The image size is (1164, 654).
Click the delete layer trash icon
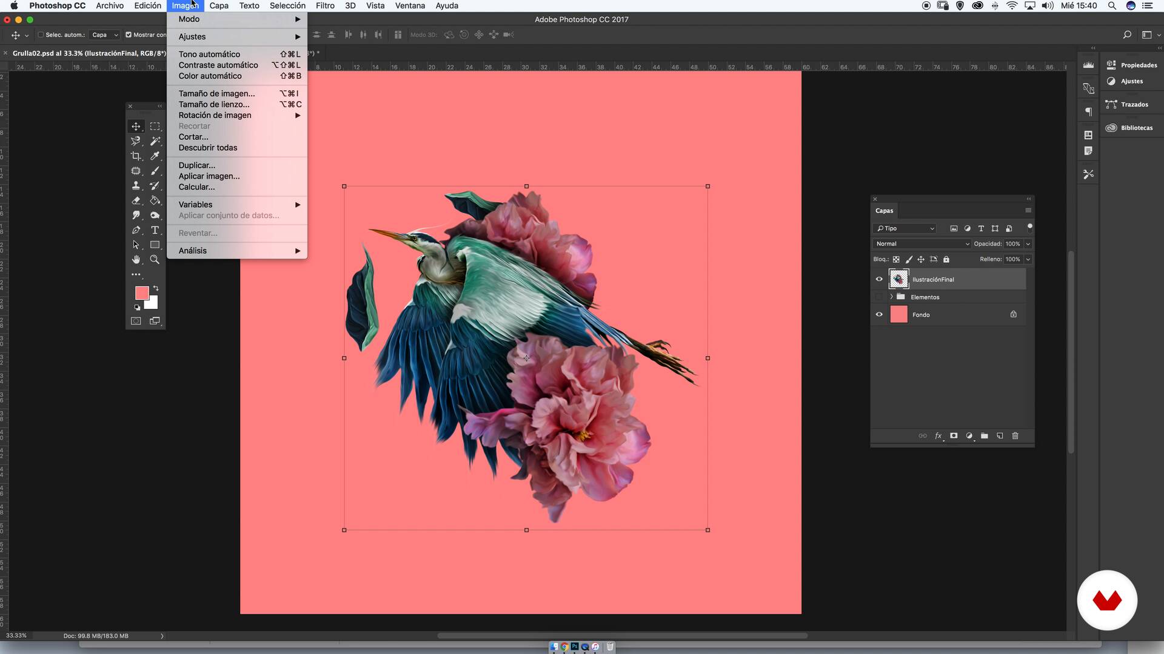coord(1015,436)
